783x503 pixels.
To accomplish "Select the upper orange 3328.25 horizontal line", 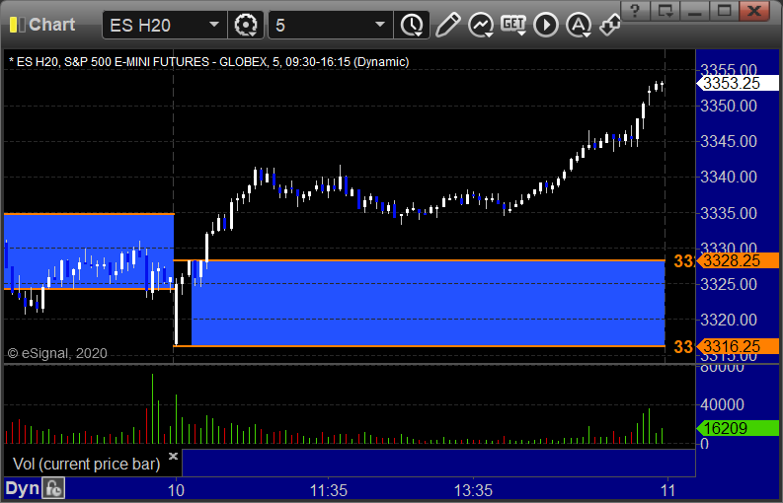I will [x=420, y=260].
